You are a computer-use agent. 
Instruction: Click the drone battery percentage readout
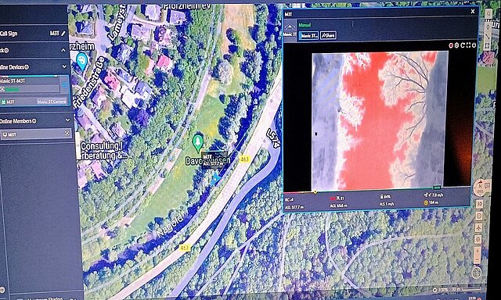(385, 197)
